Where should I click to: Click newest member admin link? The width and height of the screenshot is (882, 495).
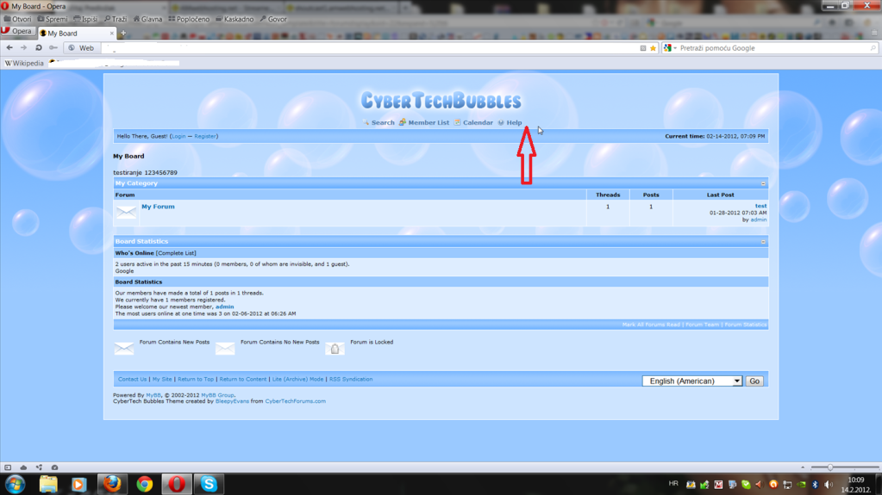[224, 306]
